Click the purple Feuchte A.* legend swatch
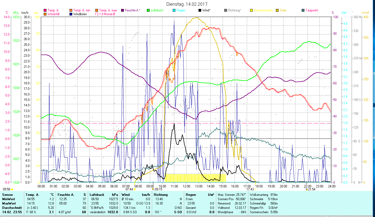This screenshot has width=375, height=217. [122, 10]
